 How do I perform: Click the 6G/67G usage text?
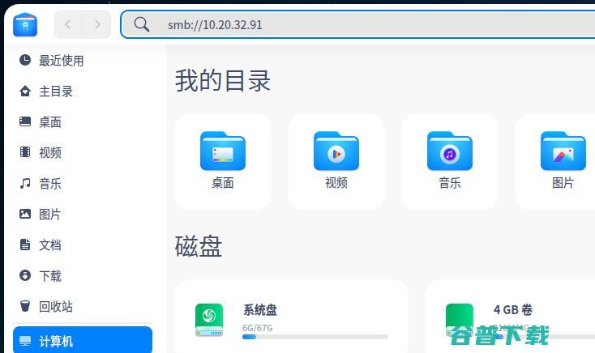coord(258,328)
